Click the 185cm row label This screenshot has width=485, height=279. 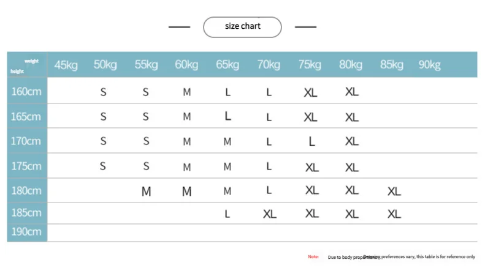tap(26, 213)
